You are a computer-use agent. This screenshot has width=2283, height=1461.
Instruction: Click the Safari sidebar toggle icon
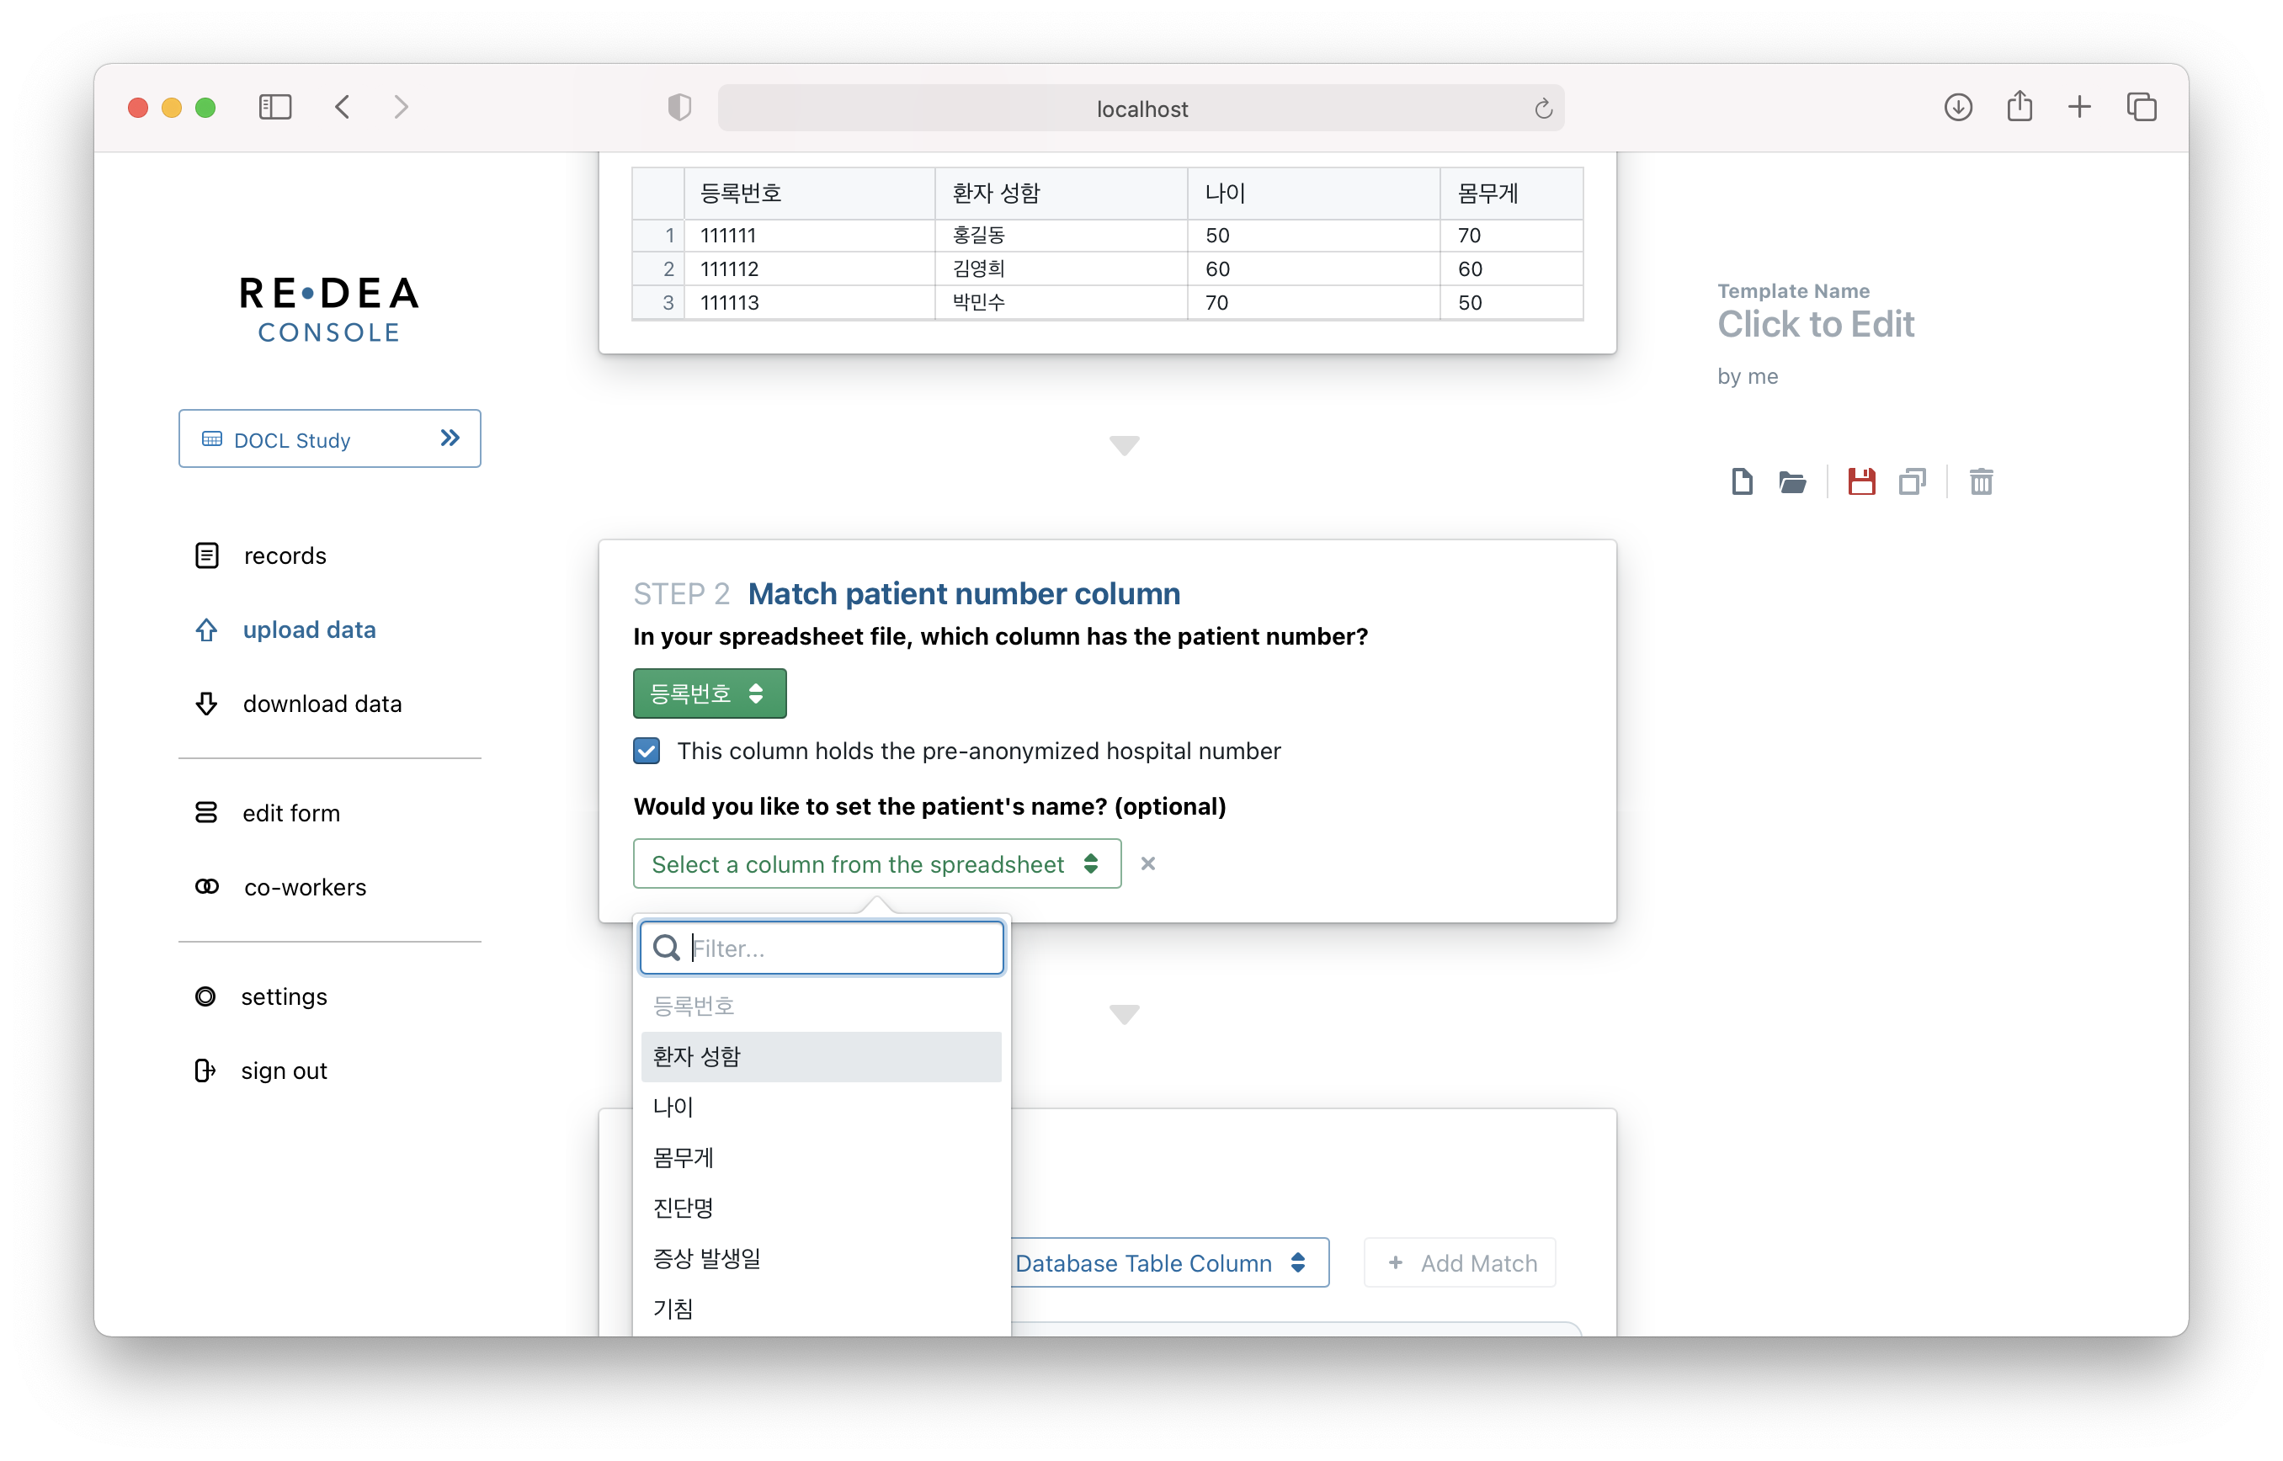point(274,107)
